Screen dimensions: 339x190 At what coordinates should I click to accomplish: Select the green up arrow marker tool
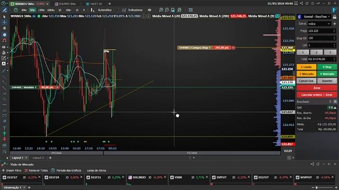(x=4, y=134)
